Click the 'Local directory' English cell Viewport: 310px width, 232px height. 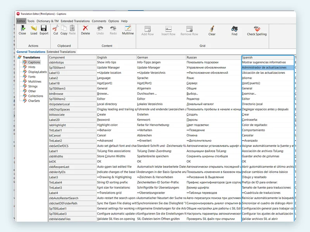tap(117, 104)
